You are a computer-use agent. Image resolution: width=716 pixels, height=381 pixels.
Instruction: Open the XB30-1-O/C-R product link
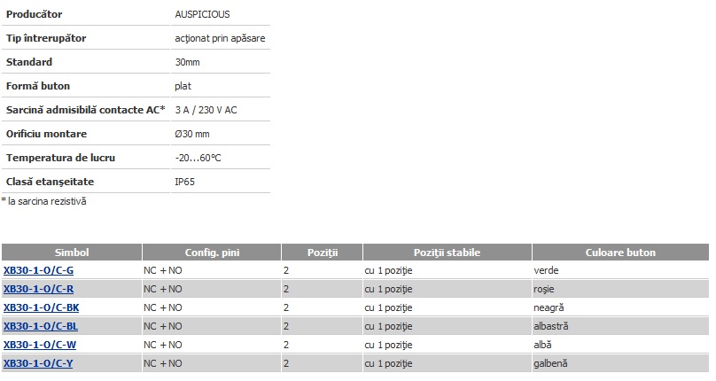coord(38,289)
